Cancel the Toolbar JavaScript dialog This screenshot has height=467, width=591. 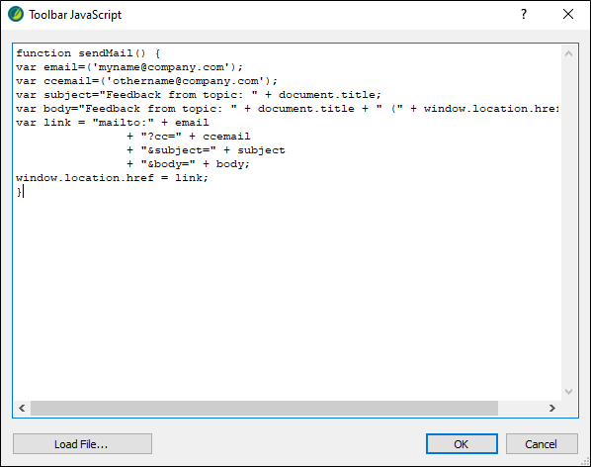(x=542, y=444)
